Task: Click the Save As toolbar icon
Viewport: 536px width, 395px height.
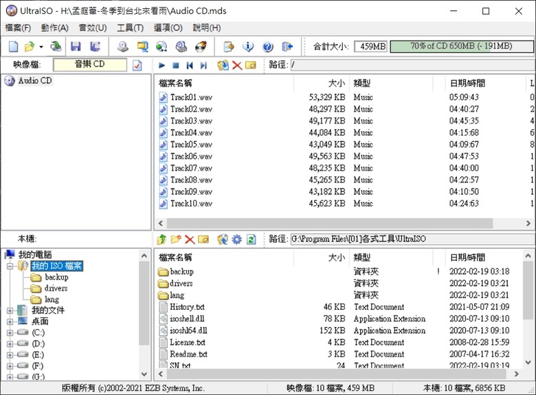Action: click(x=95, y=46)
